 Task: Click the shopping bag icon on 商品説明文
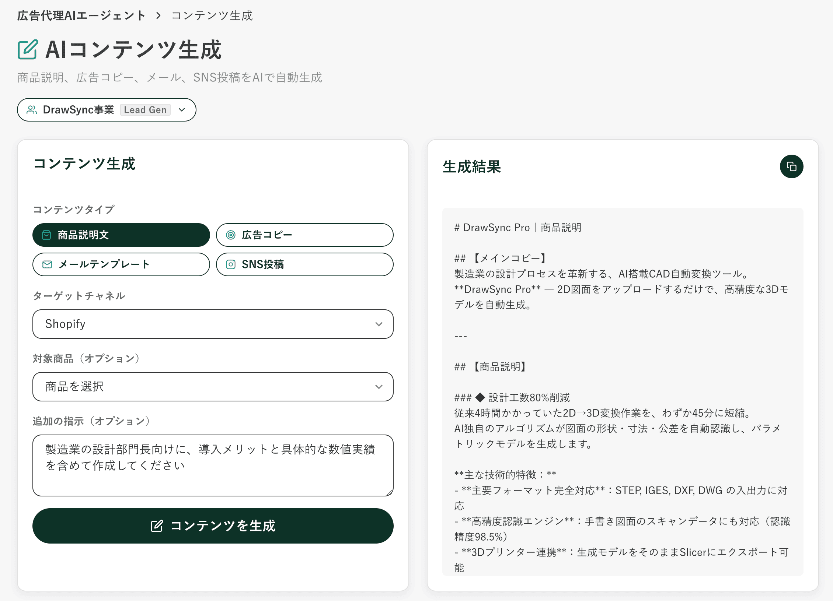coord(46,235)
